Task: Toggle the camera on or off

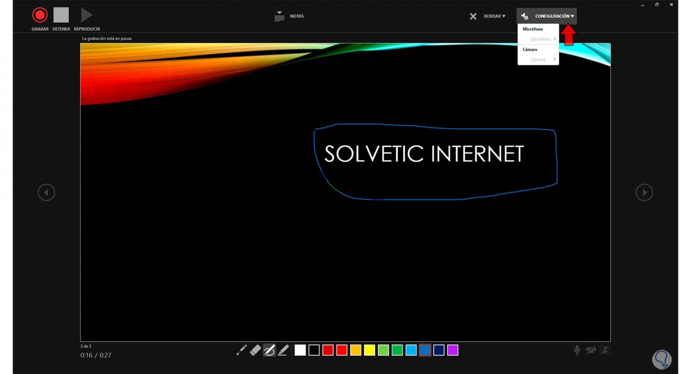Action: [x=591, y=350]
